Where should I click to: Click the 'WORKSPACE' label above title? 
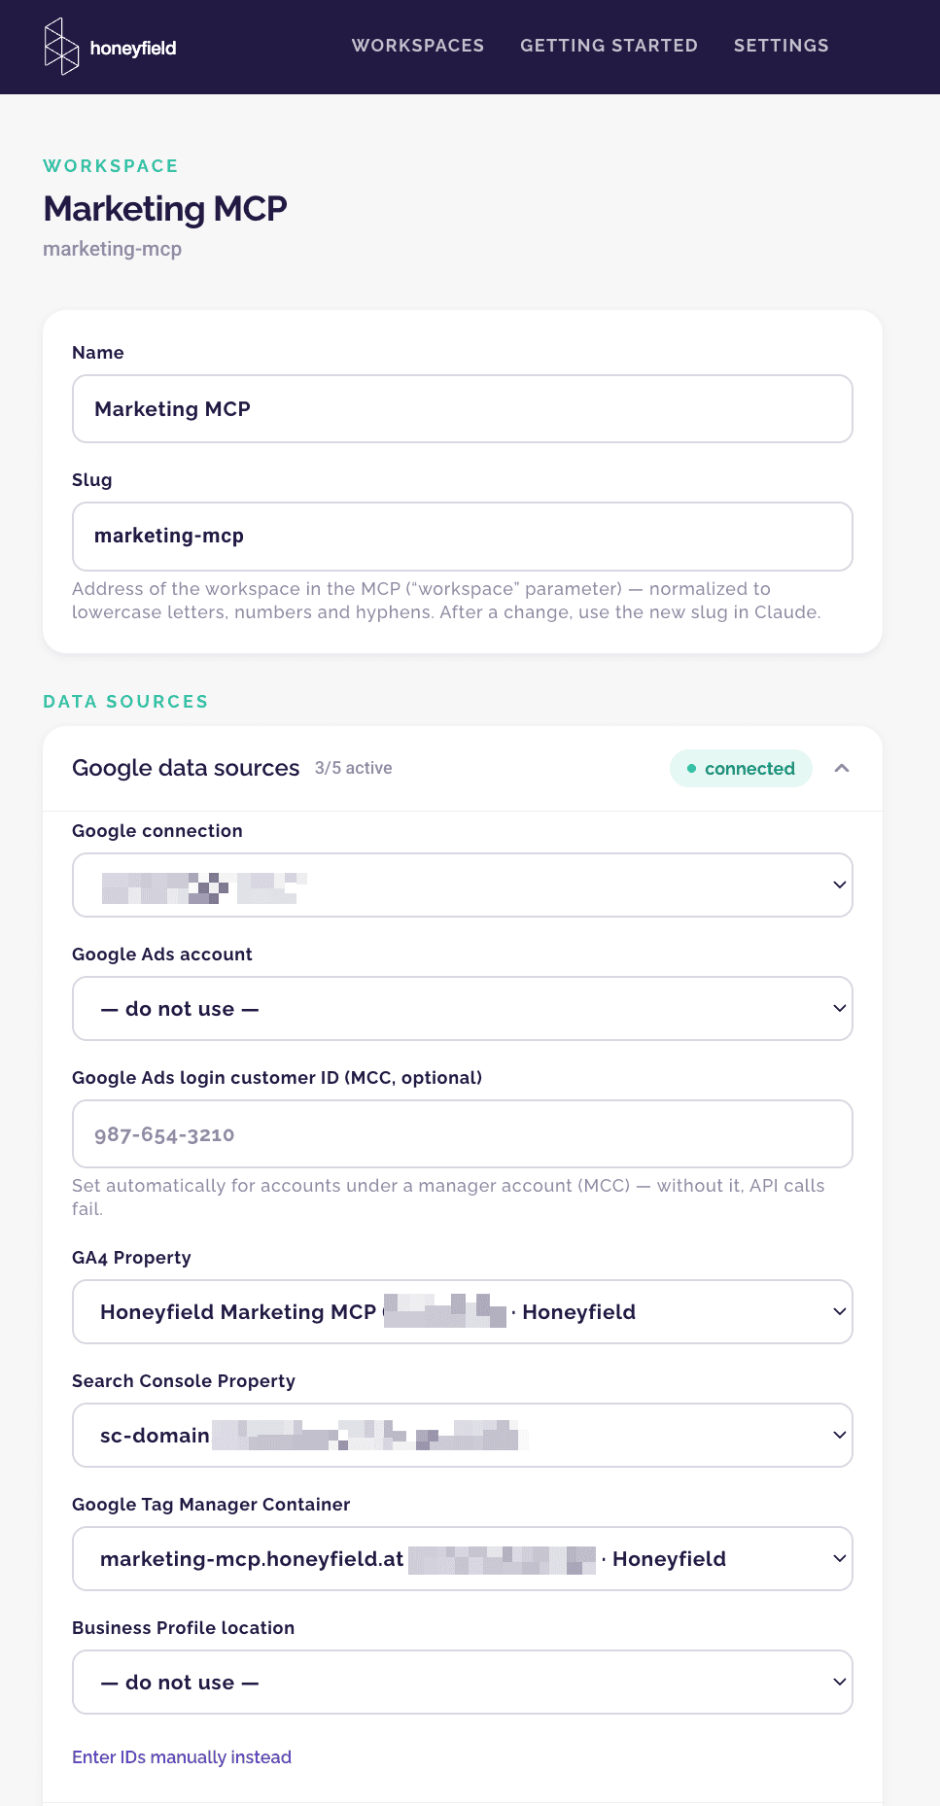click(x=111, y=166)
